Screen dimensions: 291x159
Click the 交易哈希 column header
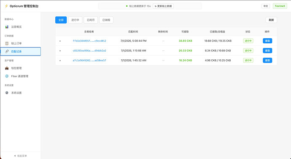pyautogui.click(x=89, y=32)
